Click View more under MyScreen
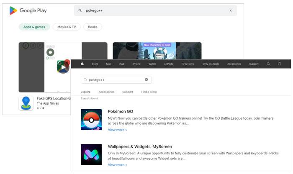293x174 pixels. pos(117,165)
